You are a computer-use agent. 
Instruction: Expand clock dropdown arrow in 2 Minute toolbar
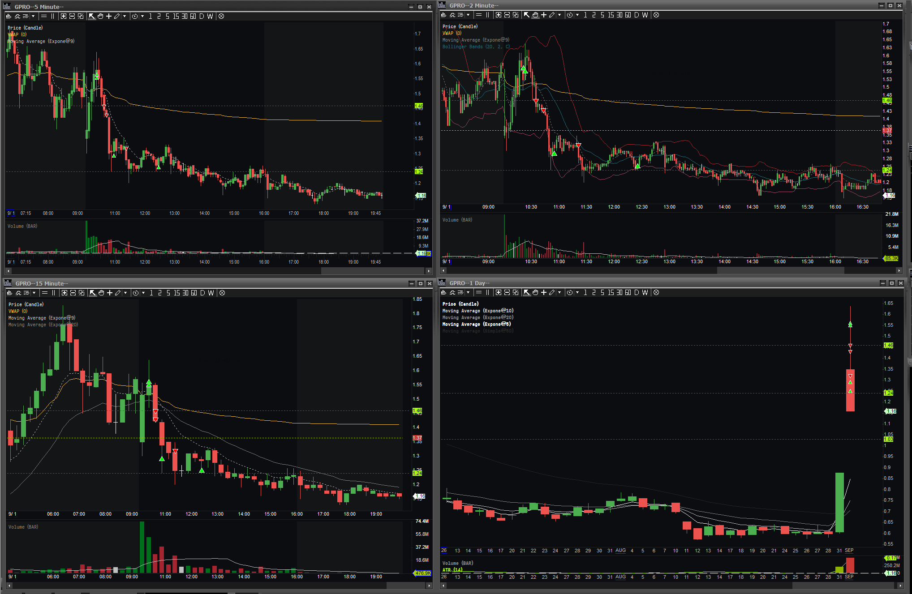pos(577,15)
